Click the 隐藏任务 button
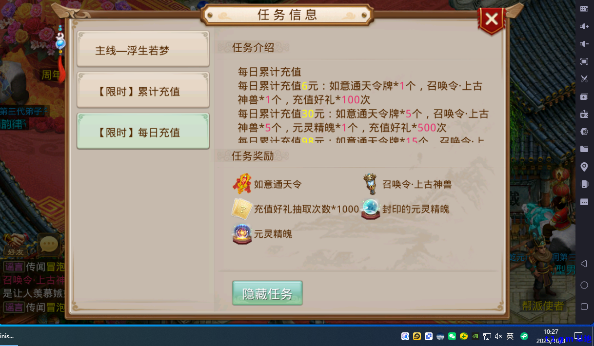The width and height of the screenshot is (594, 346). tap(267, 293)
